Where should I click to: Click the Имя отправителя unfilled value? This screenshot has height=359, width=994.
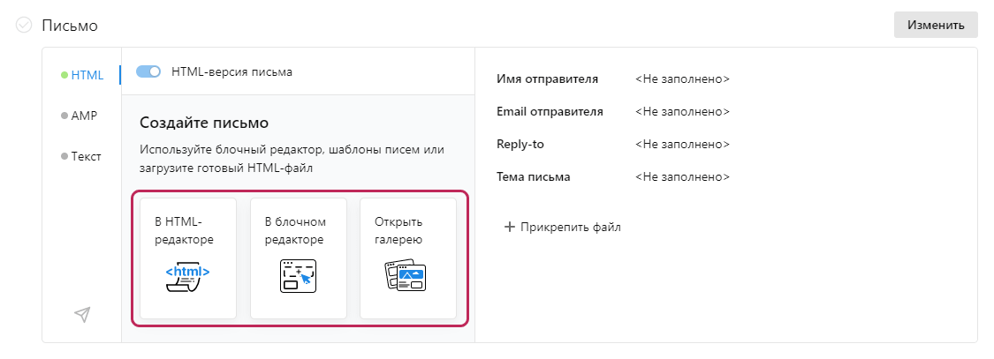(682, 79)
